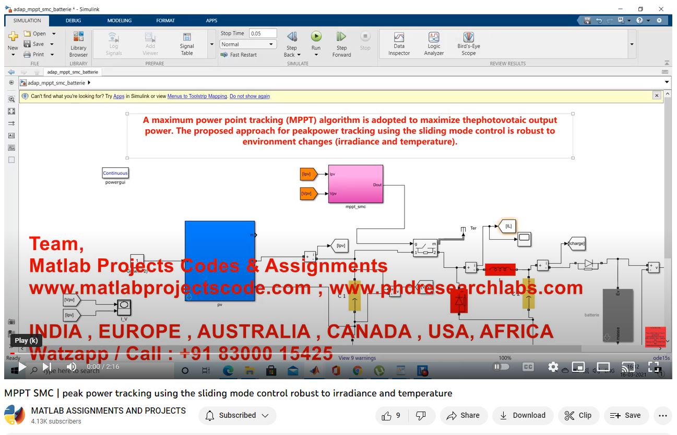677x435 pixels.
Task: Click the Do not show again link
Action: click(250, 96)
